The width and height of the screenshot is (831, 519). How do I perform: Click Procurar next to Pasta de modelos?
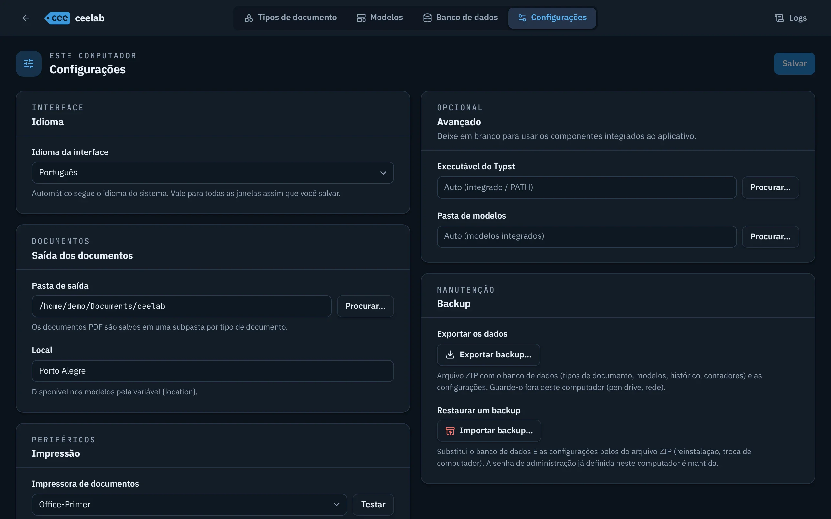click(770, 236)
